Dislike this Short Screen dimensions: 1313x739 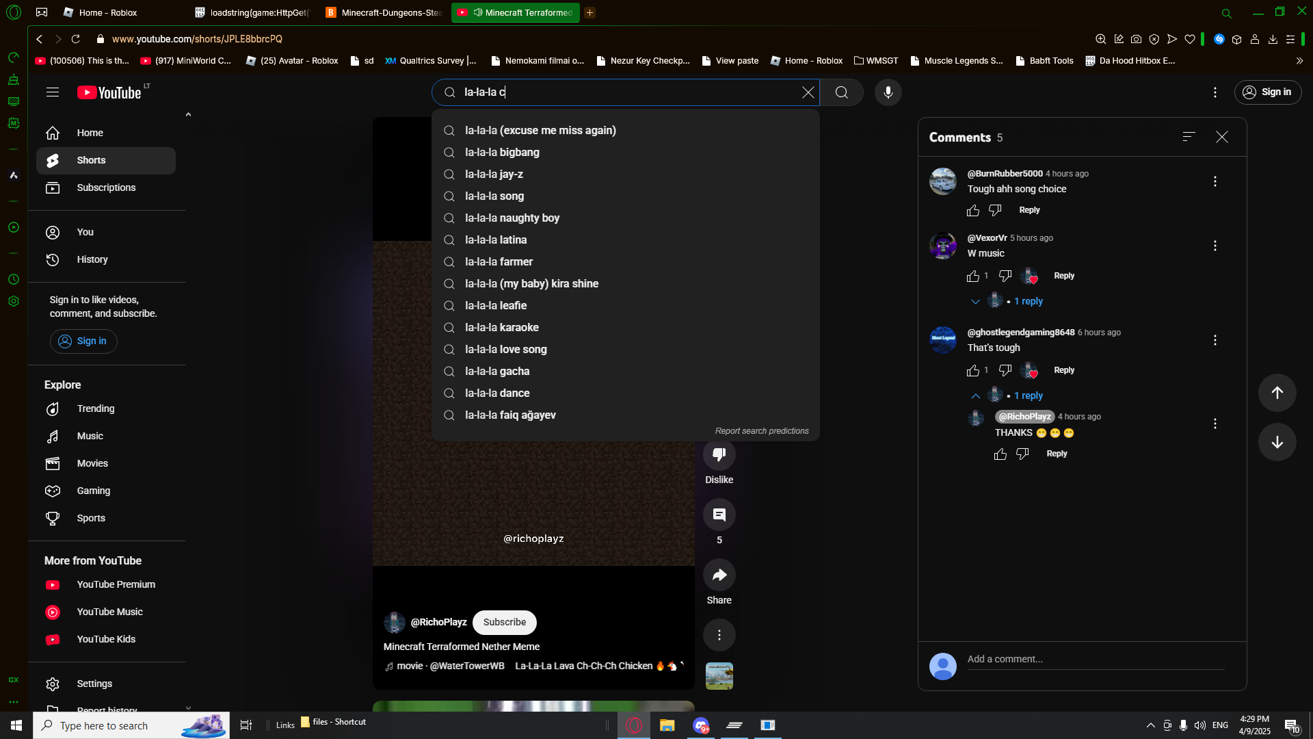719,455
